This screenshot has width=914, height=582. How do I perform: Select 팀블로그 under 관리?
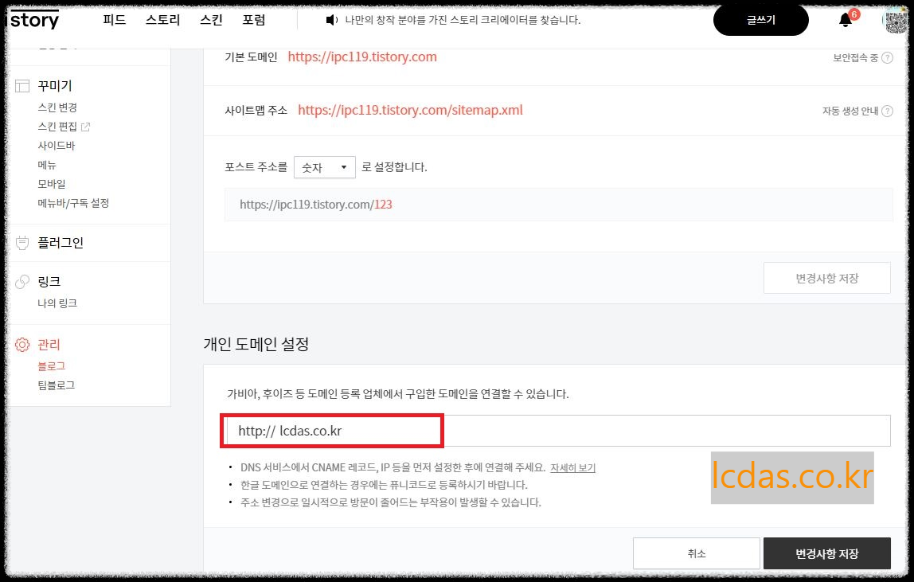56,385
